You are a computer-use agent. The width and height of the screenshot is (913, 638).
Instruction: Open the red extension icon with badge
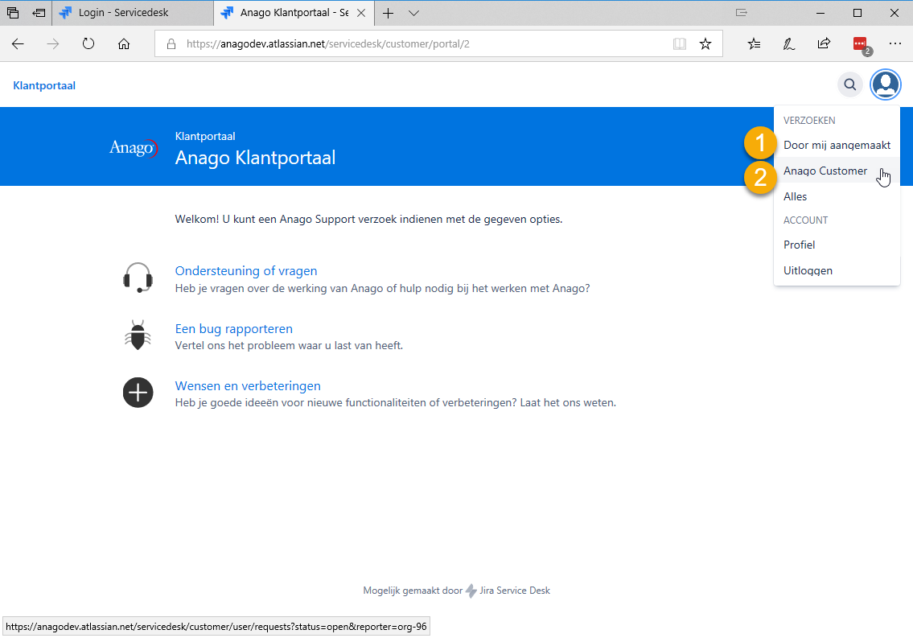(861, 45)
